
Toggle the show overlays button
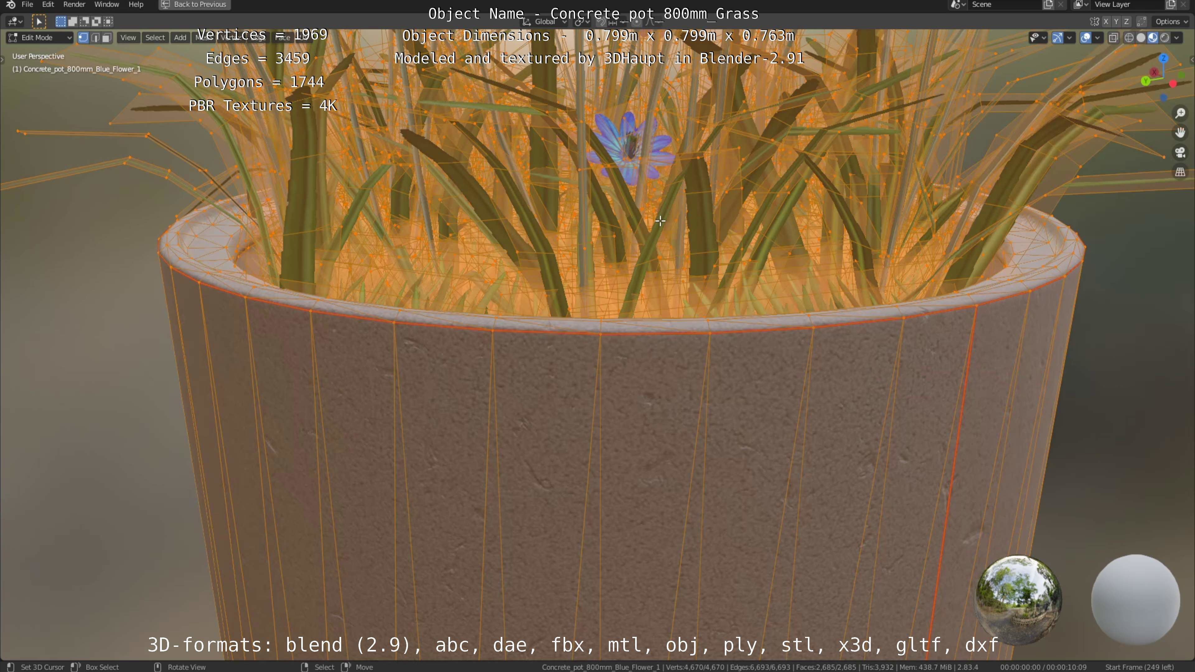click(x=1085, y=38)
